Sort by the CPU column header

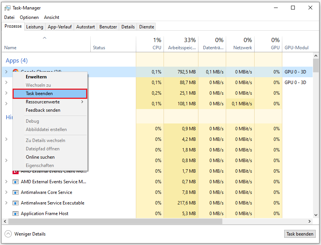(150, 44)
